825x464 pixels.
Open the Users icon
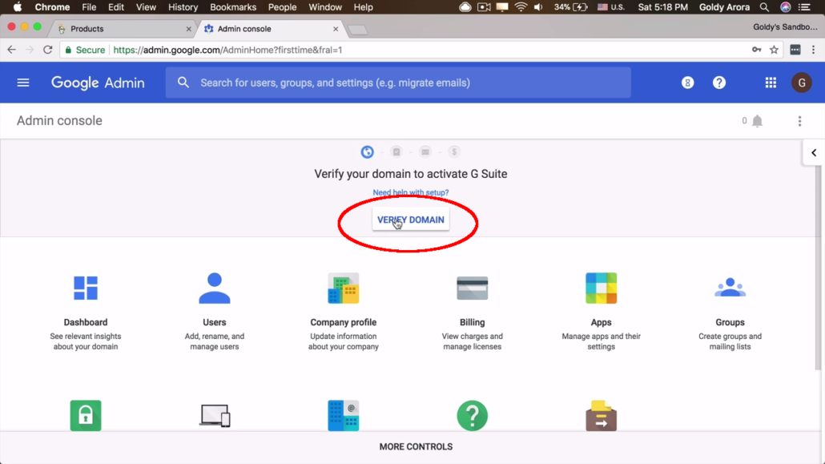[214, 288]
